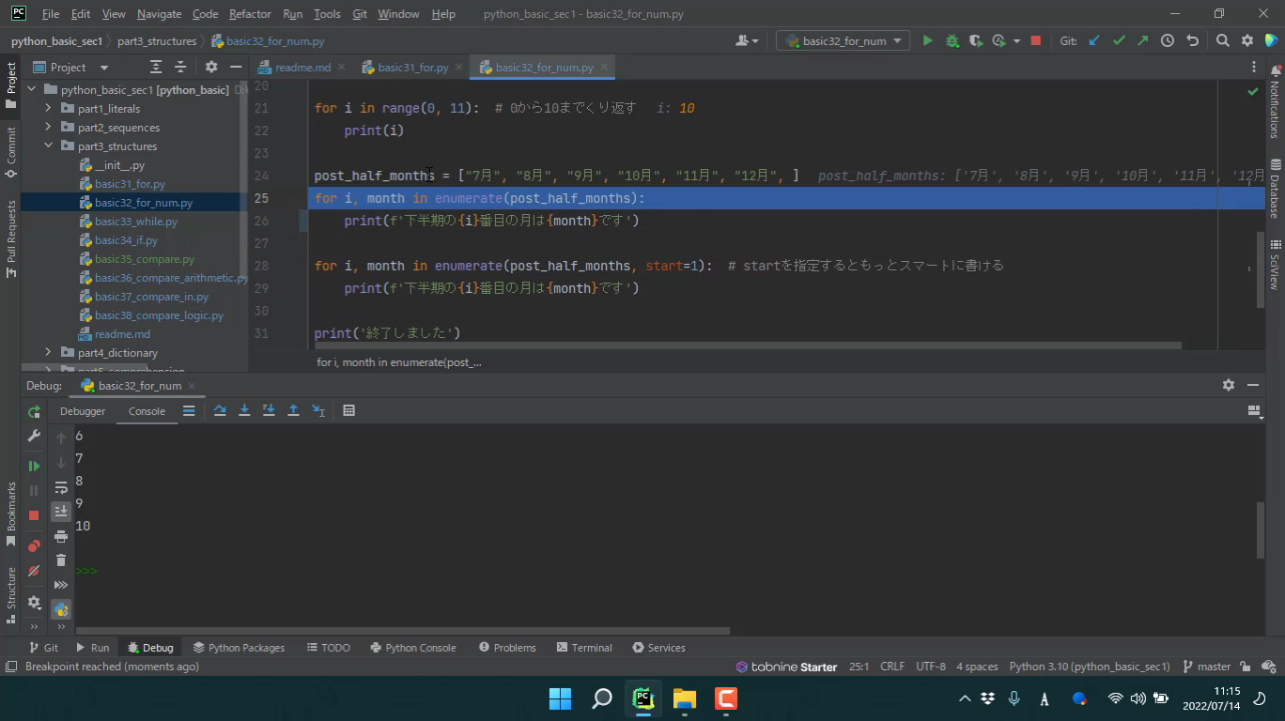Click the View Breakpoints red circles icon
The width and height of the screenshot is (1285, 721).
point(34,545)
